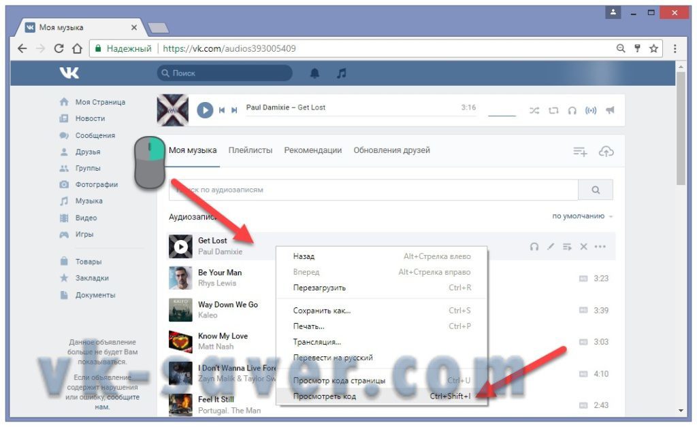
Task: Delete Get Lost track with X icon
Action: point(583,247)
